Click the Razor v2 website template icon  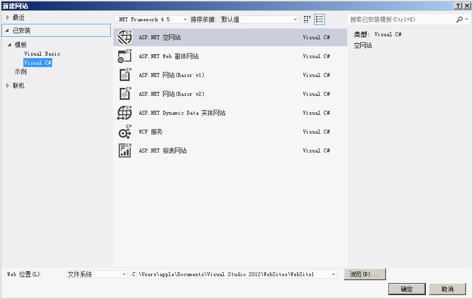125,94
